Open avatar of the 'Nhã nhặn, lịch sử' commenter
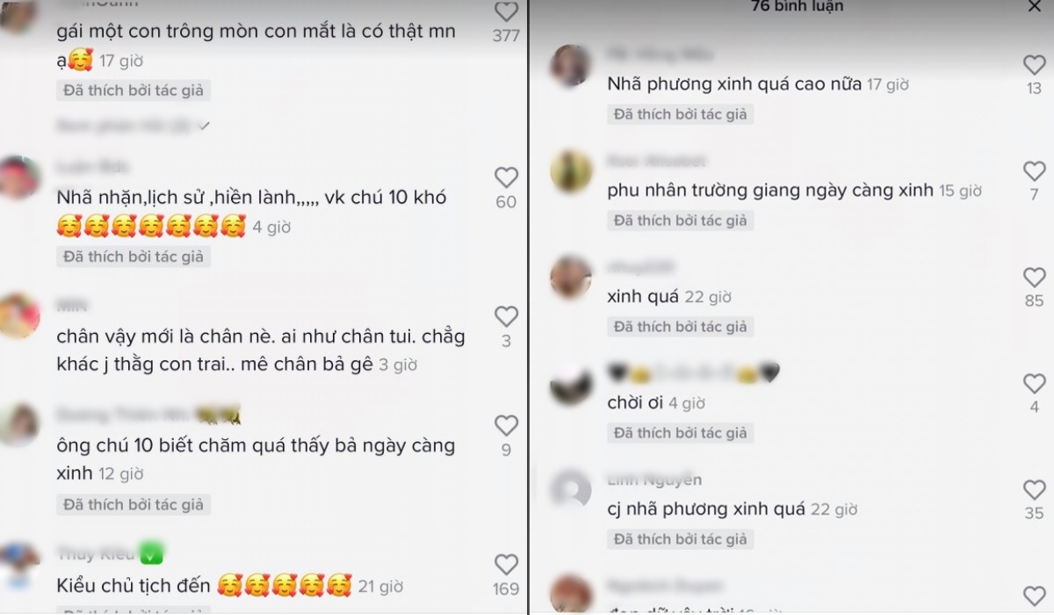The image size is (1054, 615). point(19,177)
